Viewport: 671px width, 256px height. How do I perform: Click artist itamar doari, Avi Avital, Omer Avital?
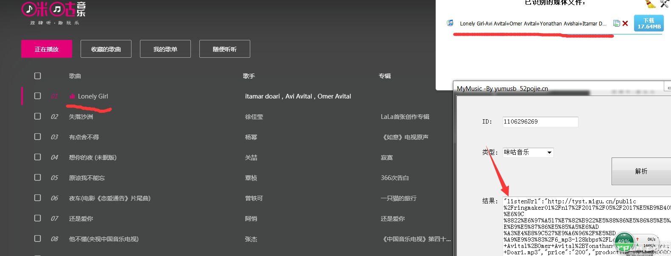[298, 96]
